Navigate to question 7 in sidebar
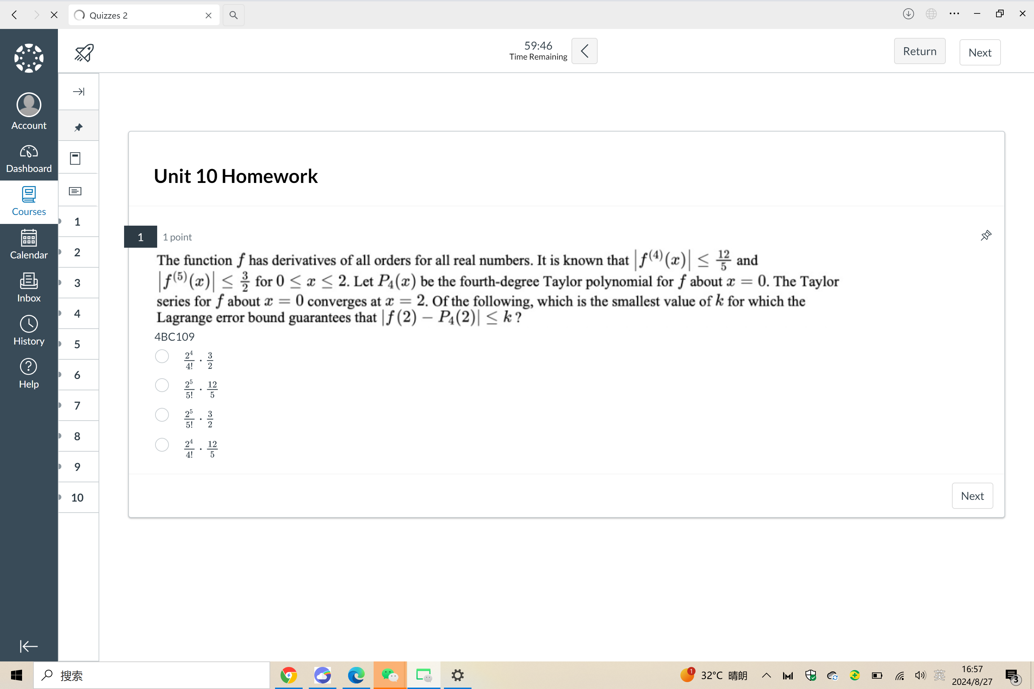 tap(77, 405)
